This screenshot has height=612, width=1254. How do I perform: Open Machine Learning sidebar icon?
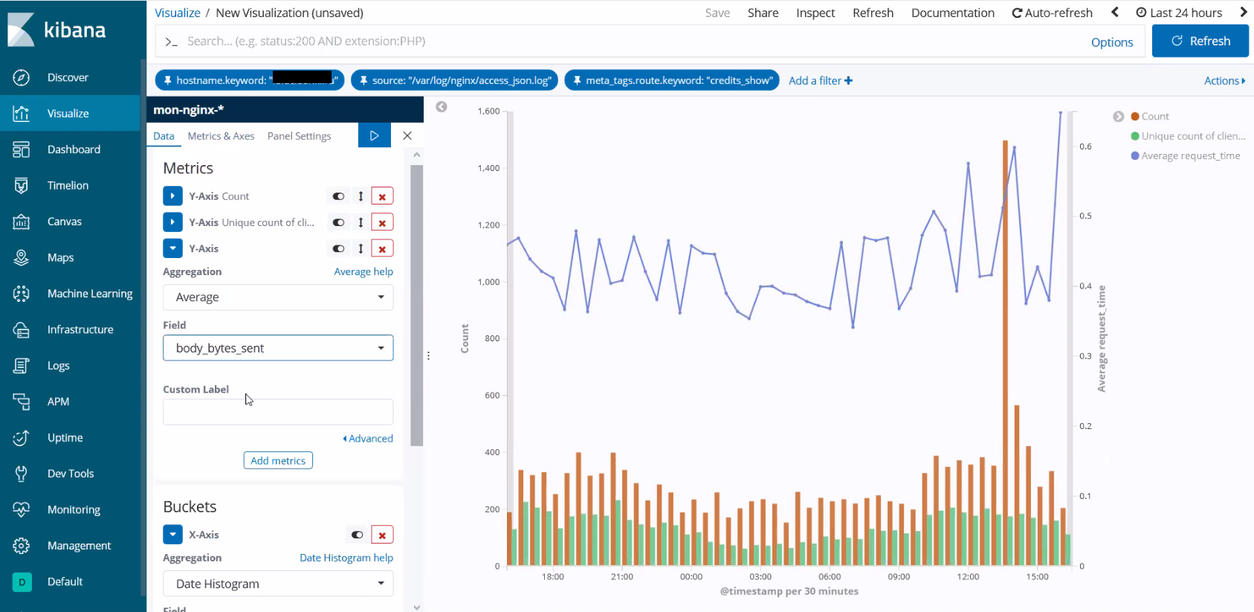(22, 294)
